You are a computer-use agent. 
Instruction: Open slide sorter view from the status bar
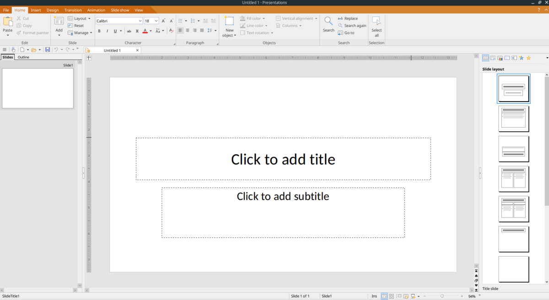[x=392, y=296]
